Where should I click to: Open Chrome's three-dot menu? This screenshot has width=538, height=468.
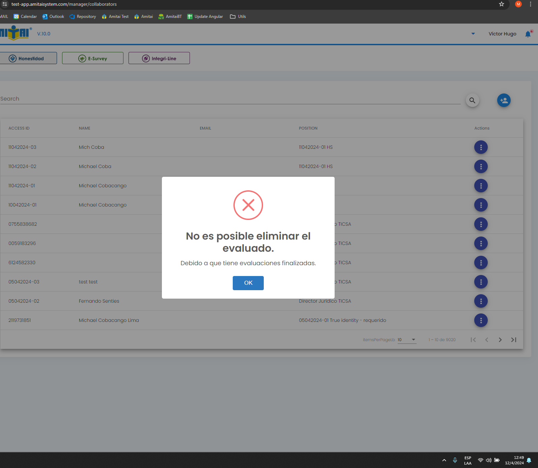[x=531, y=4]
